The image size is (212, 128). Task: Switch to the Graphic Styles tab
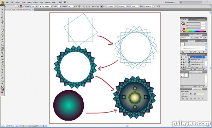[196, 72]
